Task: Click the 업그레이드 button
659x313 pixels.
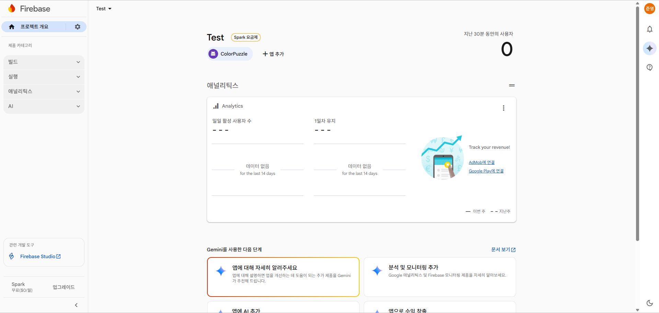Action: 64,287
